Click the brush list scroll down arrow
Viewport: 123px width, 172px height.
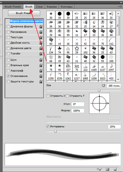click(x=118, y=79)
